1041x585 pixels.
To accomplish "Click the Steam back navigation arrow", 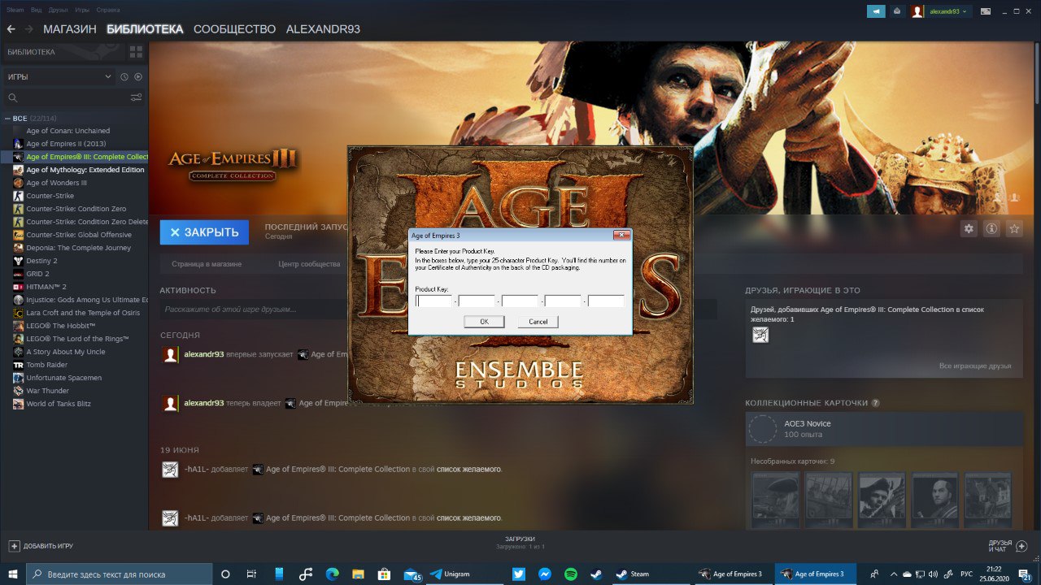I will click(11, 29).
